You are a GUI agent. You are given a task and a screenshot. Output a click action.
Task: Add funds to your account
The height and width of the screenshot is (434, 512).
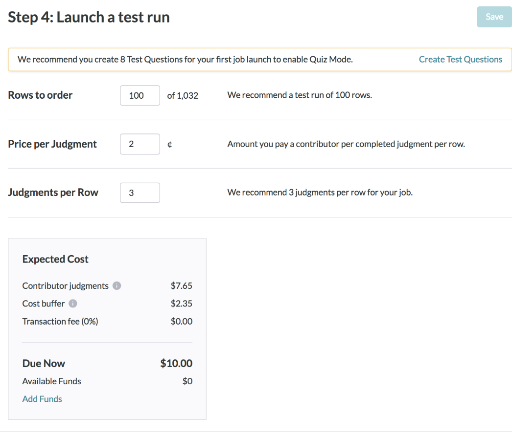(x=42, y=399)
